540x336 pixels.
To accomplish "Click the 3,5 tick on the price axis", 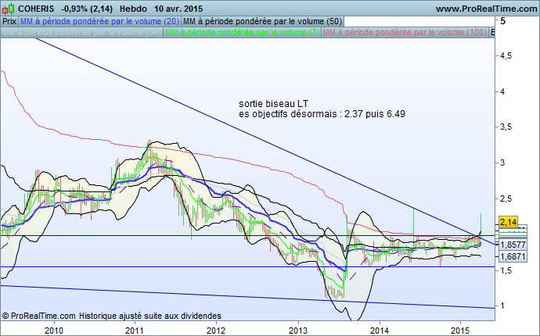I will 506,127.
